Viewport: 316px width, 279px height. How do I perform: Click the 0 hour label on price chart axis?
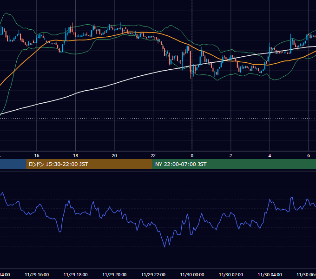[x=192, y=156]
